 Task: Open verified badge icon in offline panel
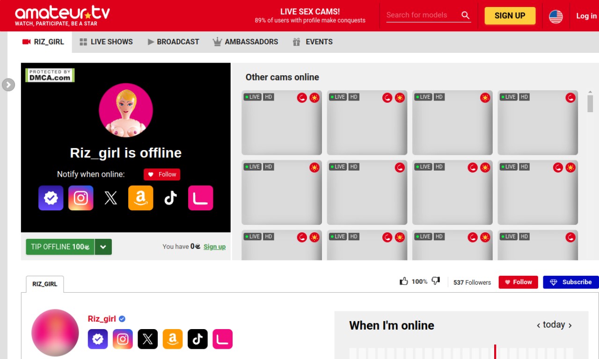[51, 198]
